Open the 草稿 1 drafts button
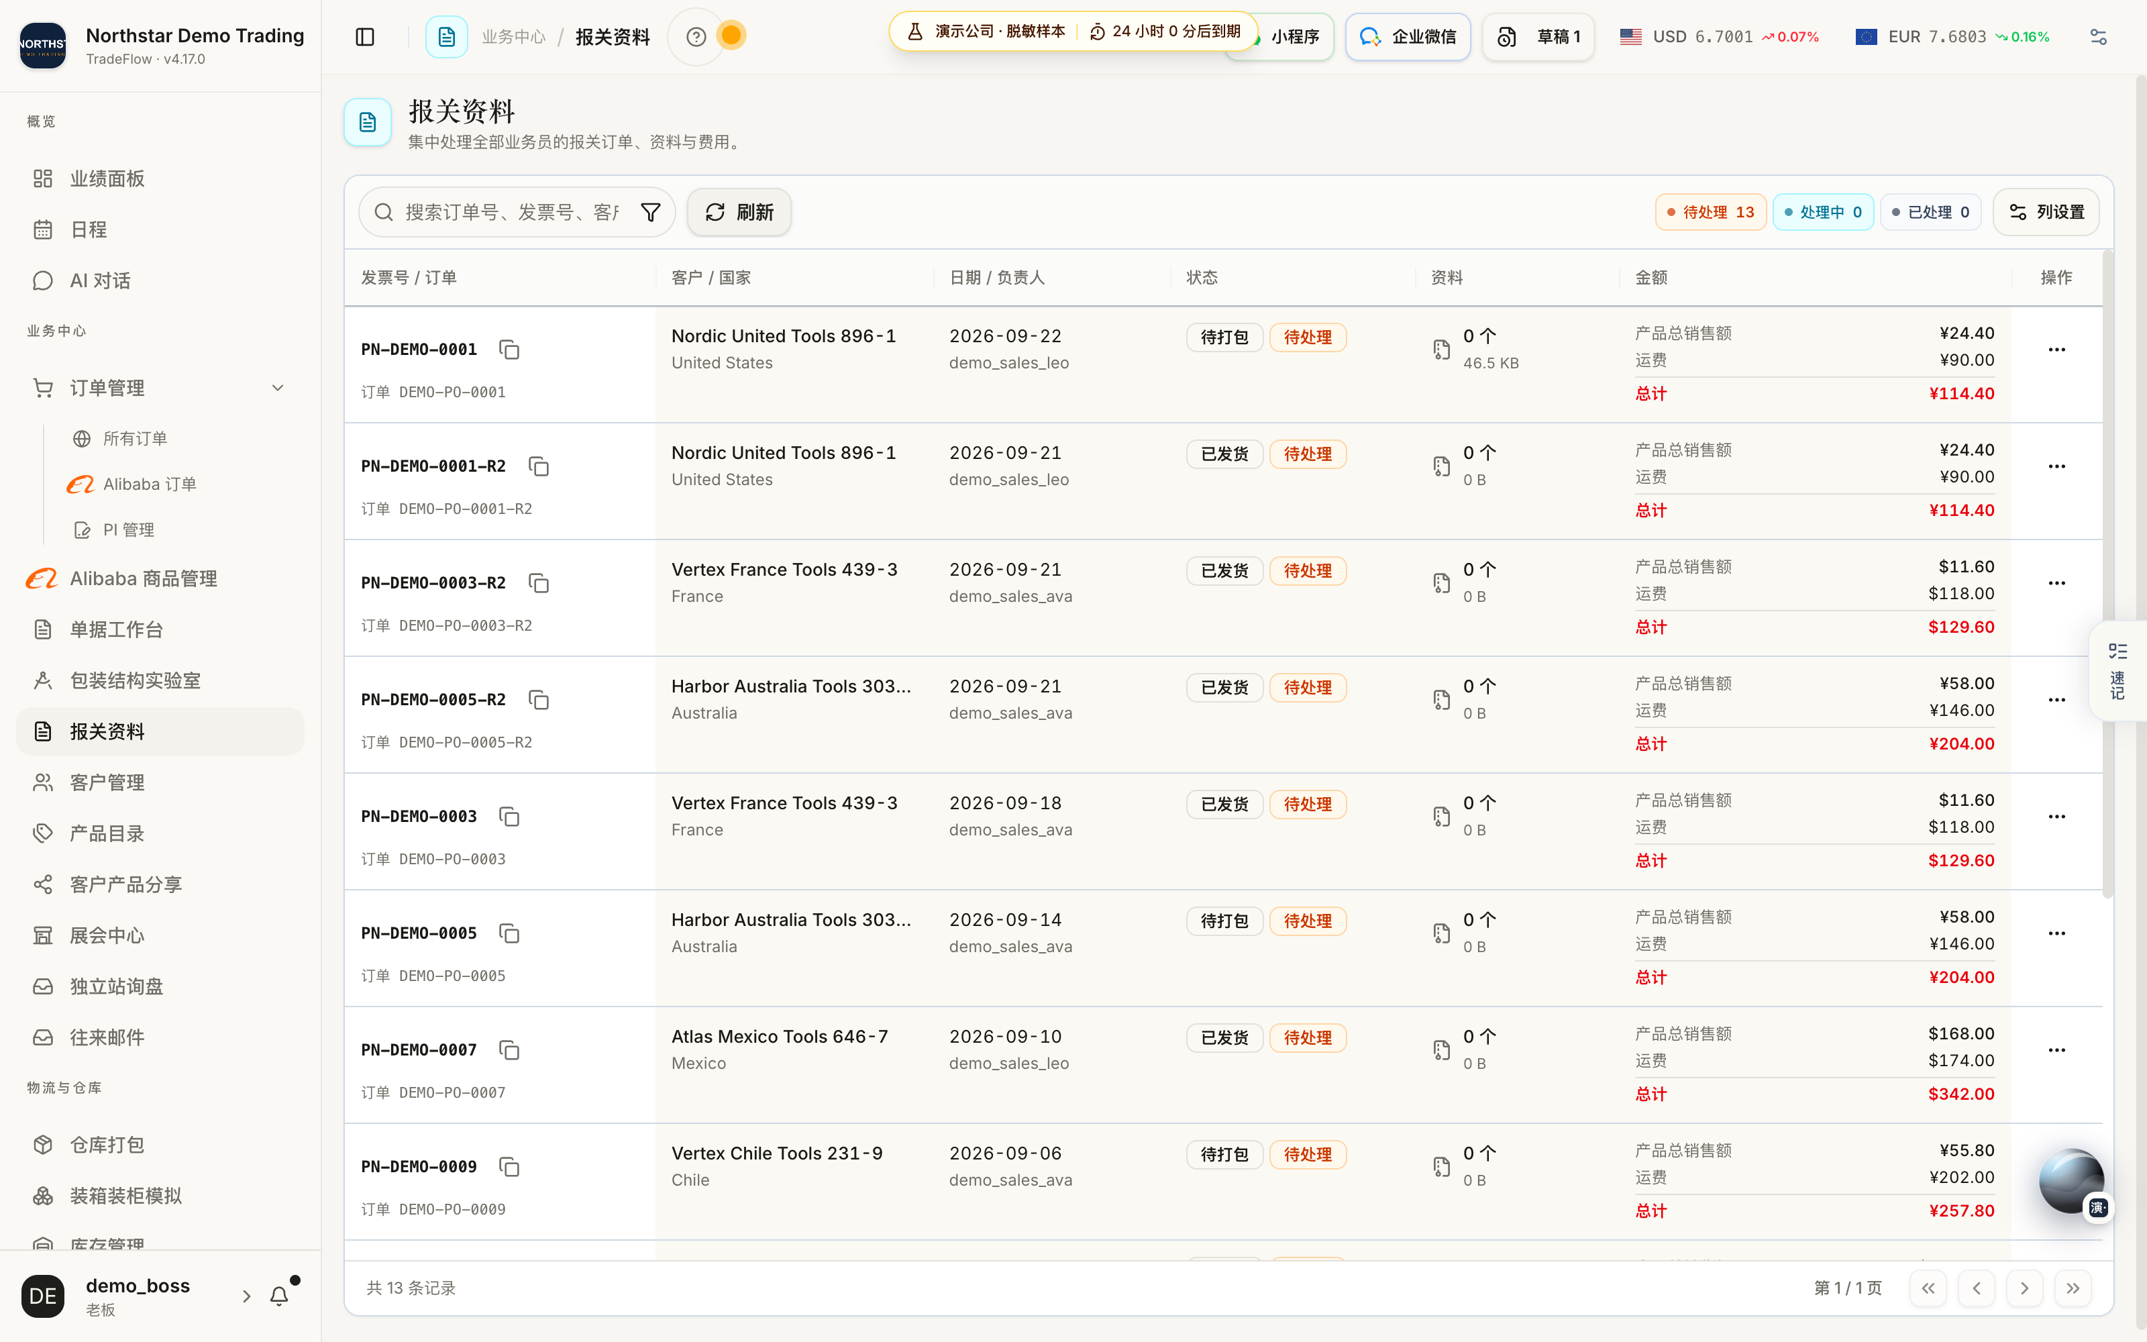The width and height of the screenshot is (2147, 1342). coord(1538,36)
